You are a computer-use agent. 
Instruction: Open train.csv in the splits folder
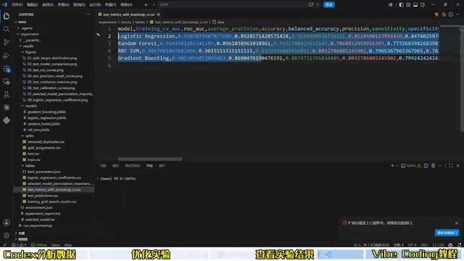(34, 159)
